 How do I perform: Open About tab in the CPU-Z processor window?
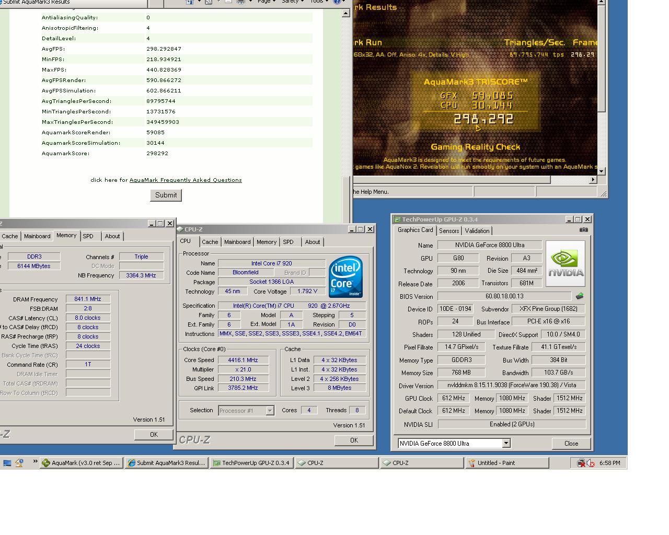[x=313, y=242]
